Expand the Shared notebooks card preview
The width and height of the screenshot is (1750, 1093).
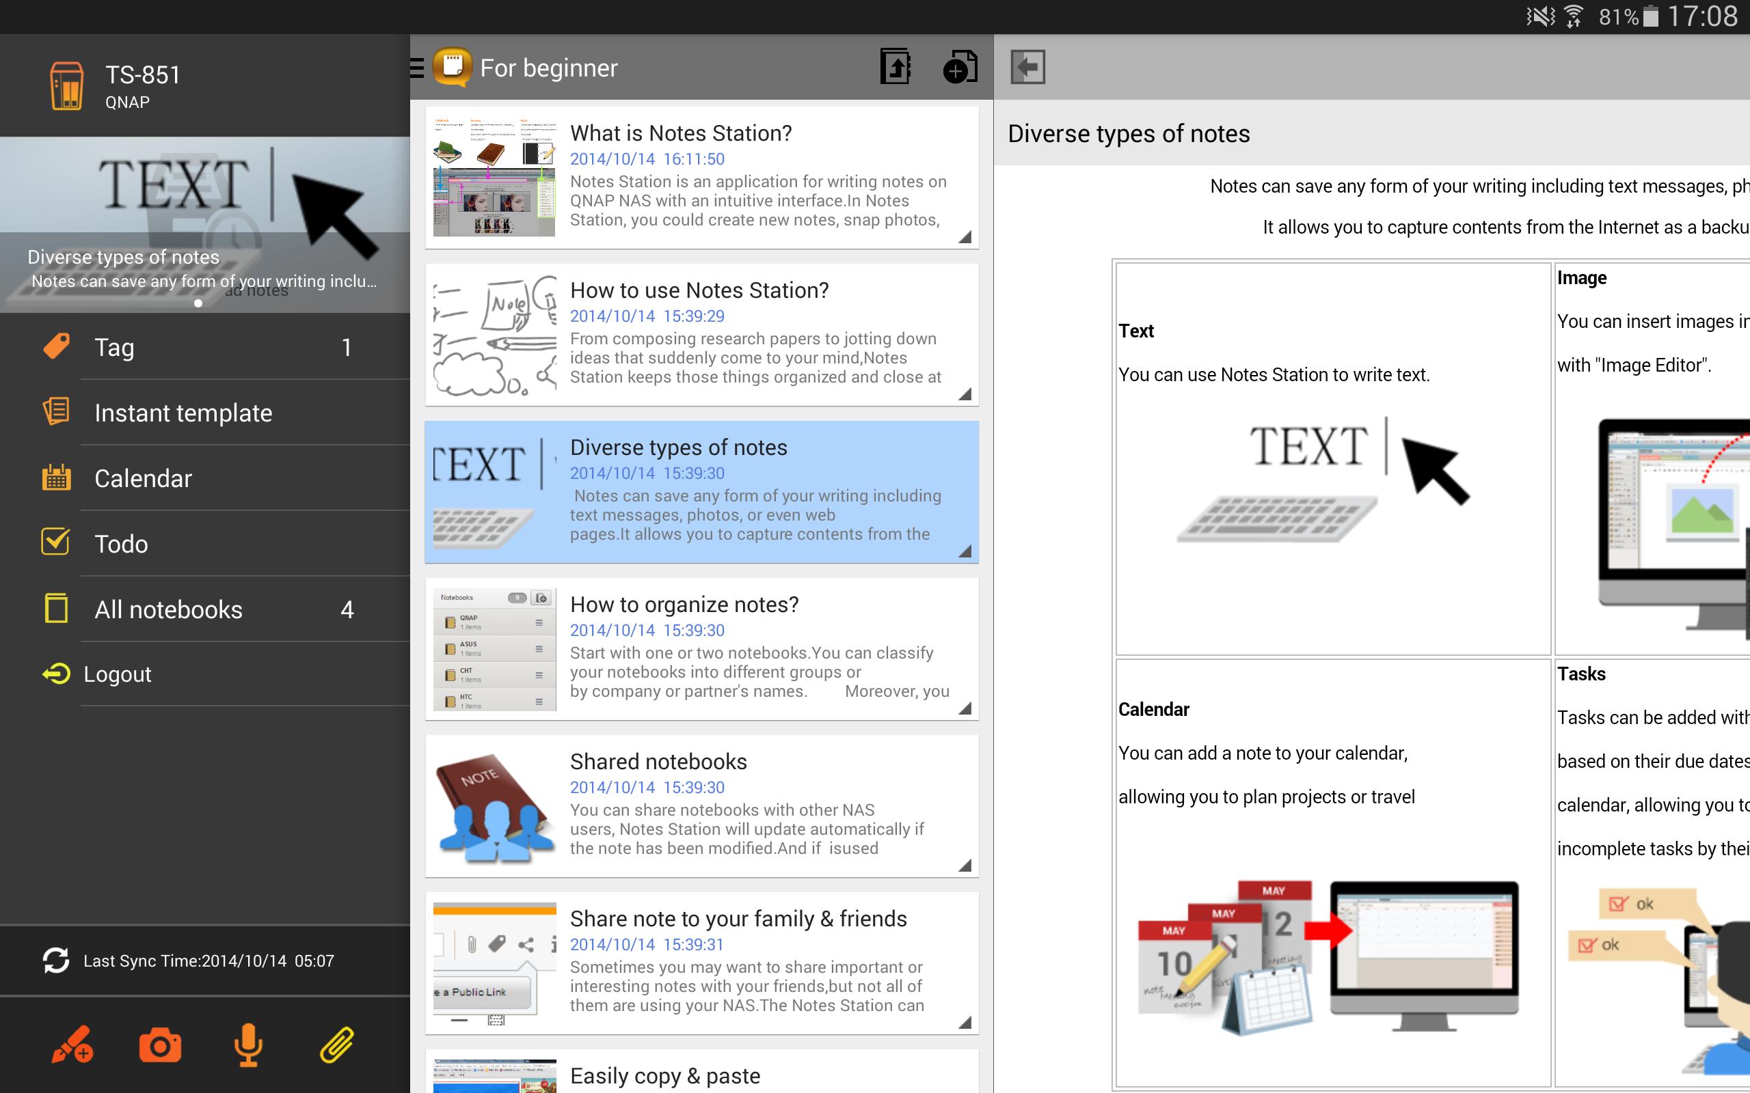(x=965, y=865)
